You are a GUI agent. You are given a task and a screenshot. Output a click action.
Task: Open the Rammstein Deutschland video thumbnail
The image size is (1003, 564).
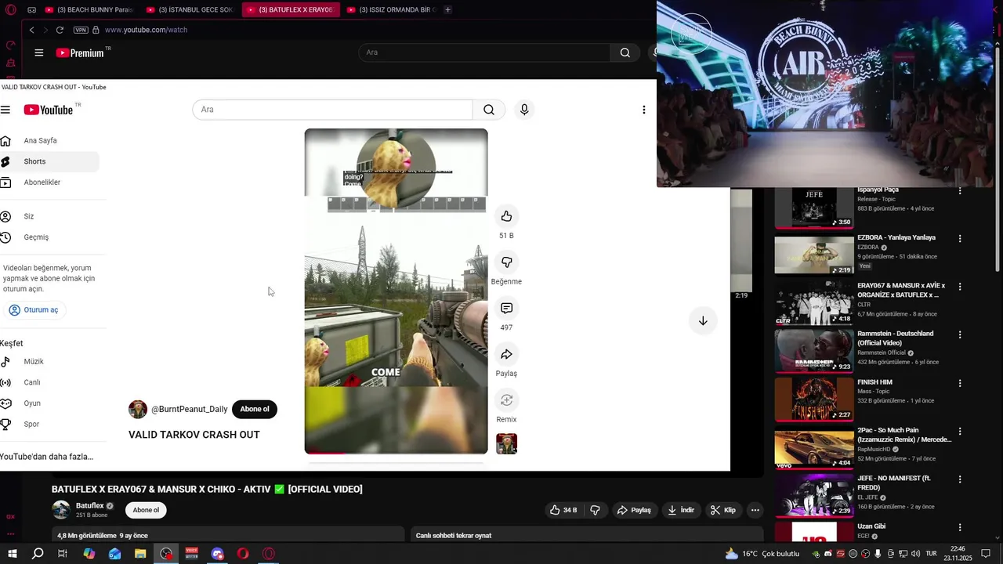click(814, 350)
